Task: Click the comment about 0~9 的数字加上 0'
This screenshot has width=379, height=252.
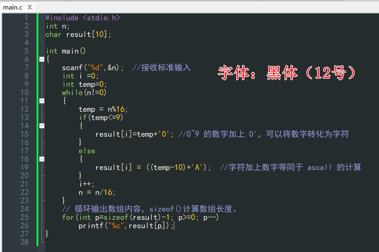Action: [264, 134]
